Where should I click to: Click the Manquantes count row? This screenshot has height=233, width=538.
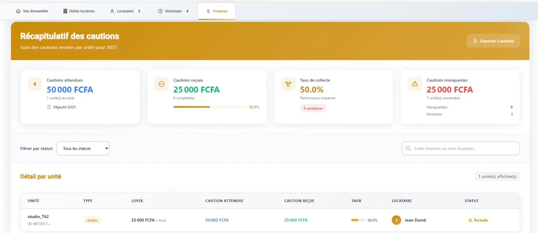(469, 107)
